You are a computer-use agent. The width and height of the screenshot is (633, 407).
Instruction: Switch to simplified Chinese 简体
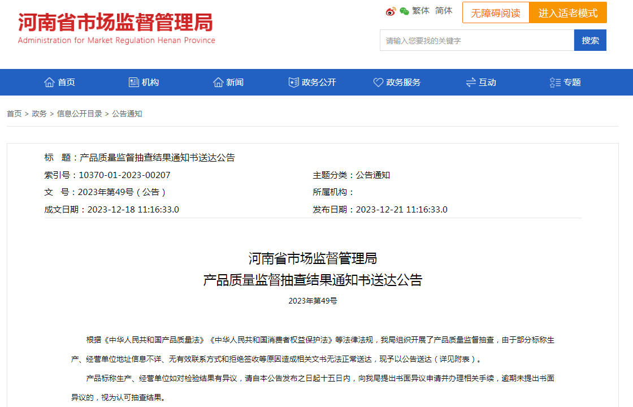point(444,11)
